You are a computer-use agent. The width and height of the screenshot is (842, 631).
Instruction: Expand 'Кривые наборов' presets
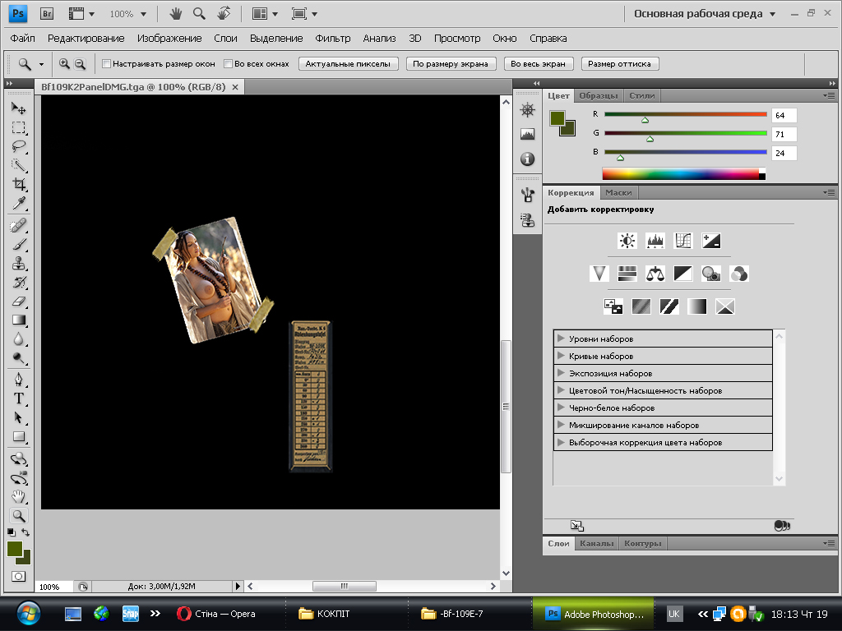(561, 356)
